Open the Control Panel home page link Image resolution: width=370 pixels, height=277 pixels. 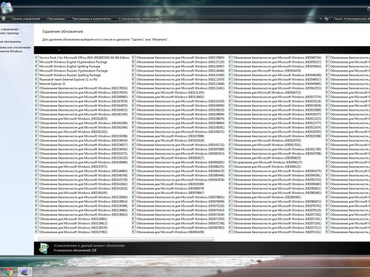9,31
